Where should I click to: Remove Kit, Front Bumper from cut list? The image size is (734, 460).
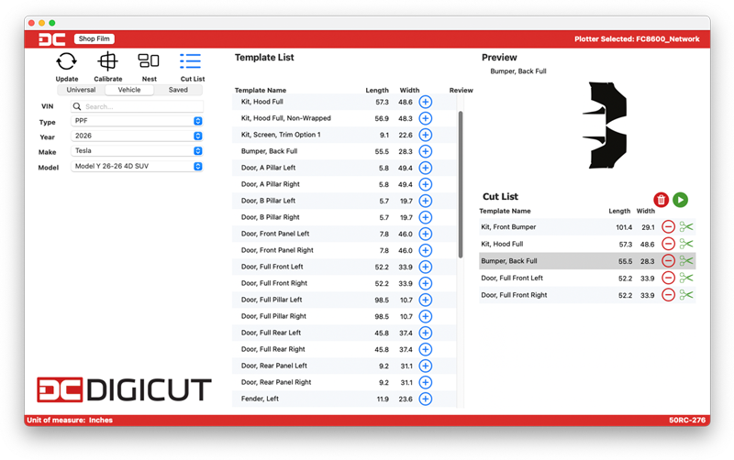click(x=668, y=226)
